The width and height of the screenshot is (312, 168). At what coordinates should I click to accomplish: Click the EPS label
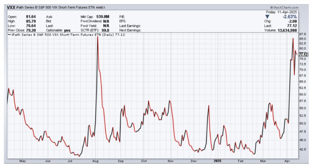123,21
